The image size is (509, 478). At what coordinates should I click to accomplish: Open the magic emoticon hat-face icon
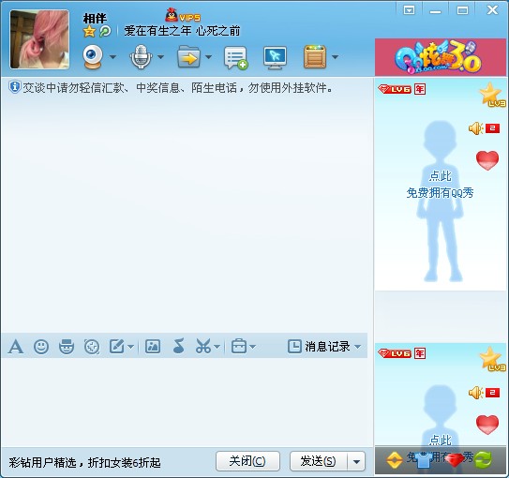pyautogui.click(x=67, y=347)
